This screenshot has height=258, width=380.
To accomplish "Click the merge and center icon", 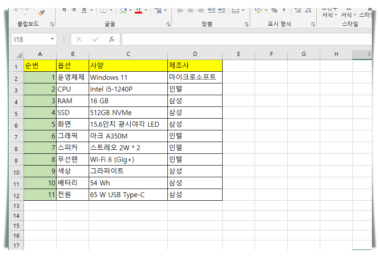I will click(235, 10).
